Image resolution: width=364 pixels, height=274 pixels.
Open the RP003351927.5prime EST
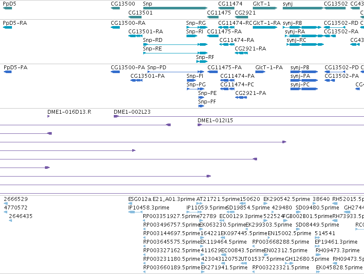tap(144, 221)
